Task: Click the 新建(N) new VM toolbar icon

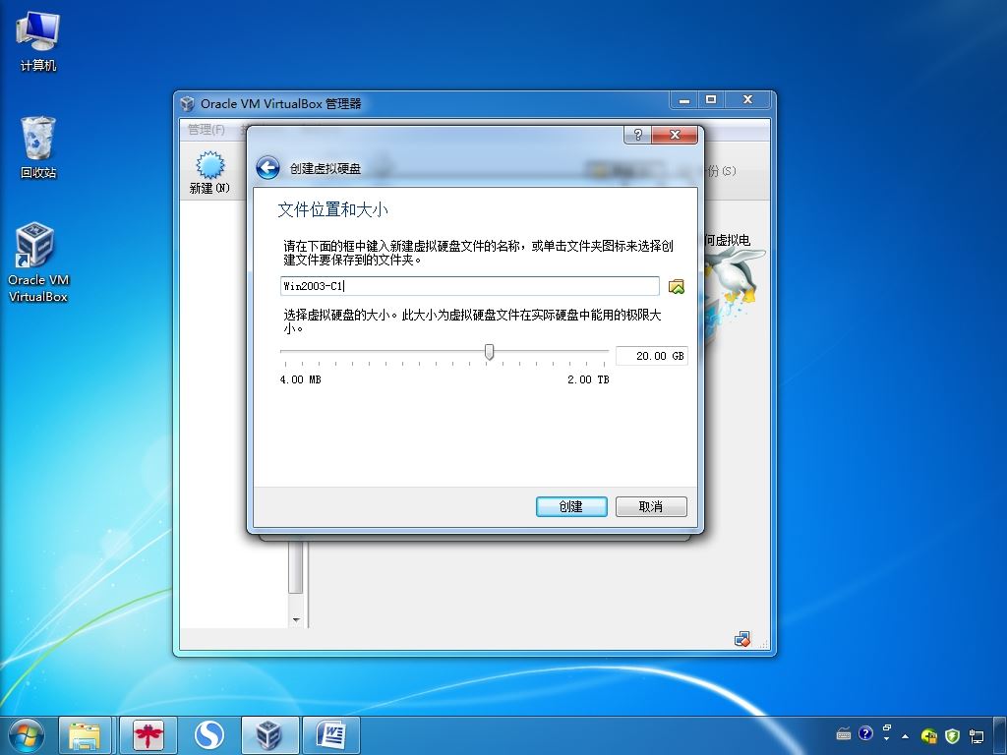Action: [x=210, y=172]
